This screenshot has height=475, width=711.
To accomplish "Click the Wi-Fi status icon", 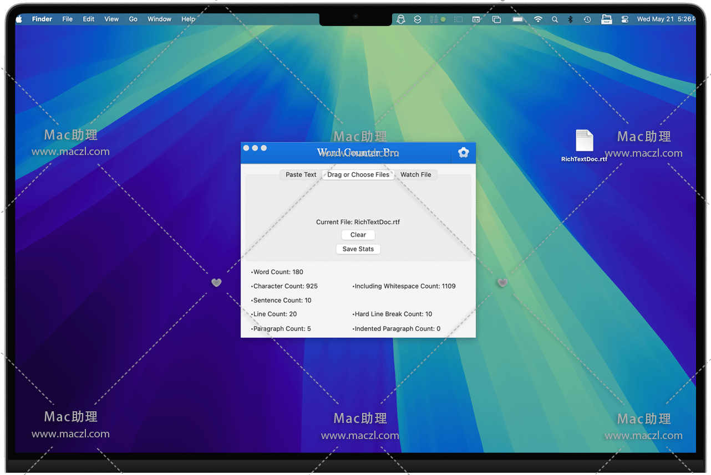I will click(x=537, y=19).
